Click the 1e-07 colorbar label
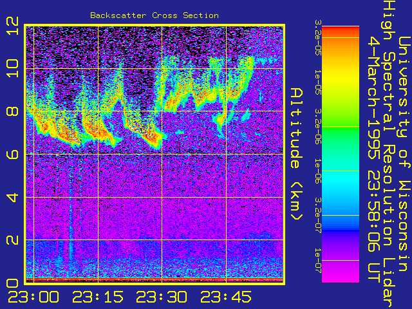412x309 pixels. 317,260
